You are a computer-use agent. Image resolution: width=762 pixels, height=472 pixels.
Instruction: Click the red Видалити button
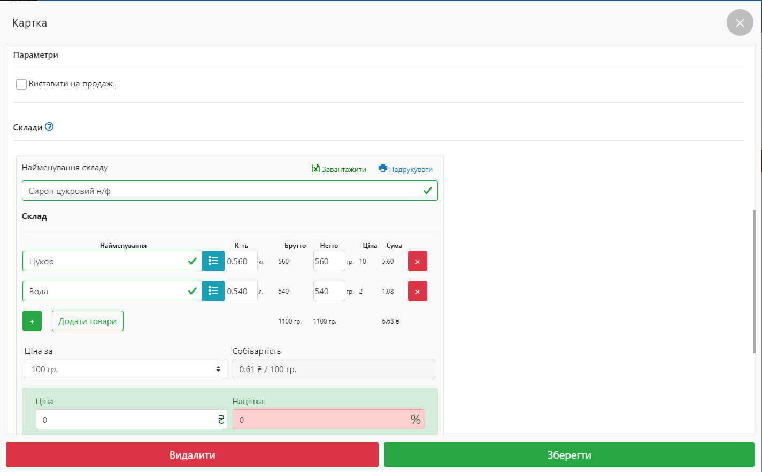192,455
